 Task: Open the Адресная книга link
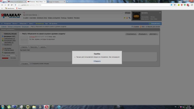[9, 52]
